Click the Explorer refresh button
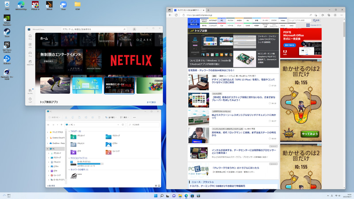The width and height of the screenshot is (354, 199). point(123,125)
